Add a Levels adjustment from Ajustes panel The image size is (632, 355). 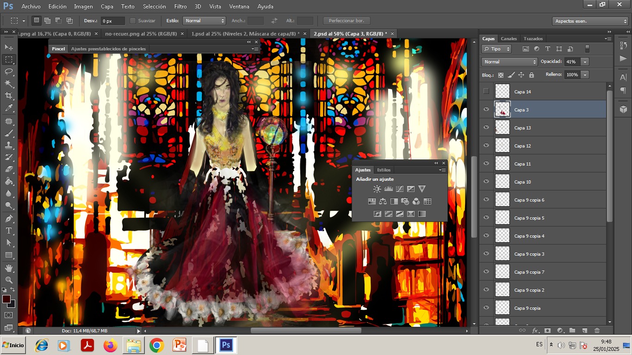tap(388, 189)
